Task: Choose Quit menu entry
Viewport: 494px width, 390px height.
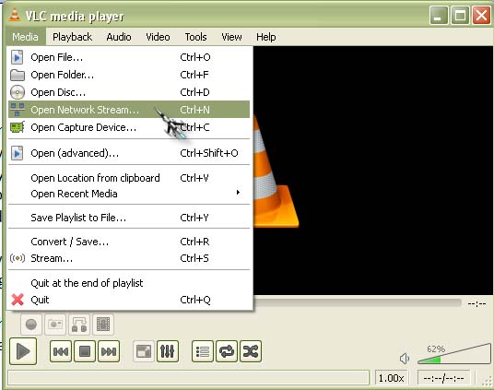Action: coord(128,300)
